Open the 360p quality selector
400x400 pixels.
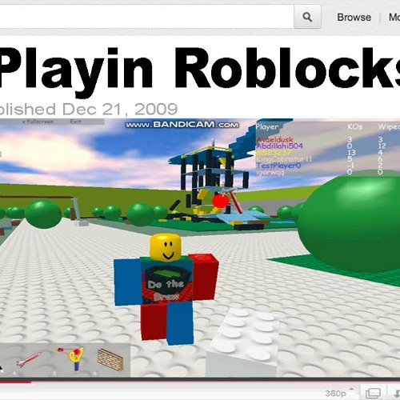click(339, 393)
